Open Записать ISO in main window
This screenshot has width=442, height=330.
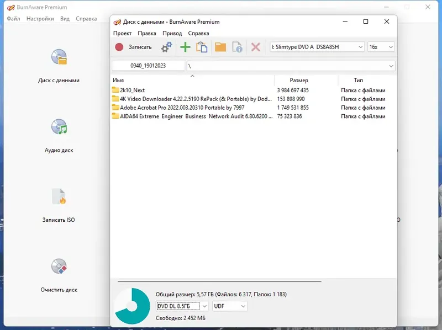(x=59, y=205)
